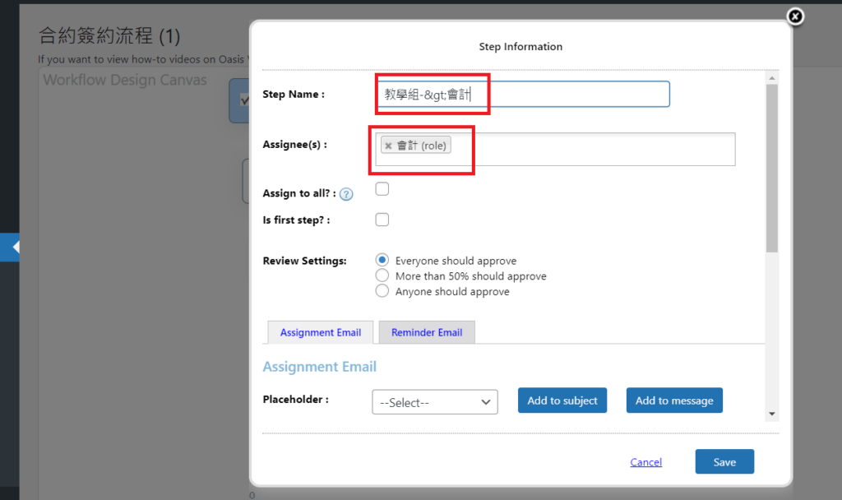Switch to the Assignment Email tab
842x500 pixels.
[320, 332]
